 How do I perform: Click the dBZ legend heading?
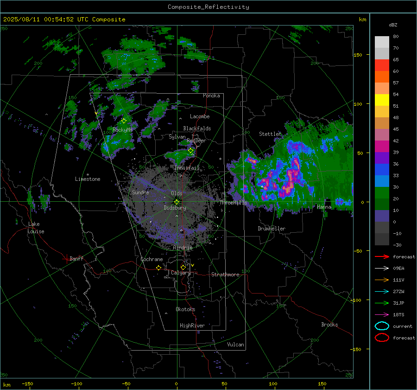[393, 25]
